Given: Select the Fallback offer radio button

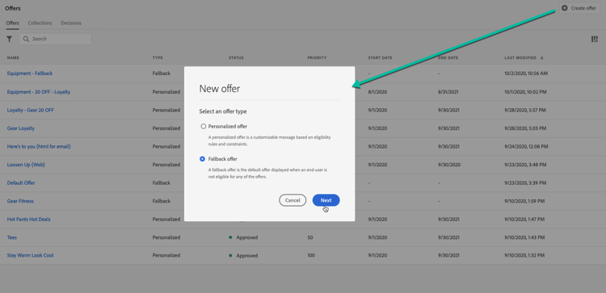Looking at the screenshot, I should pyautogui.click(x=203, y=159).
